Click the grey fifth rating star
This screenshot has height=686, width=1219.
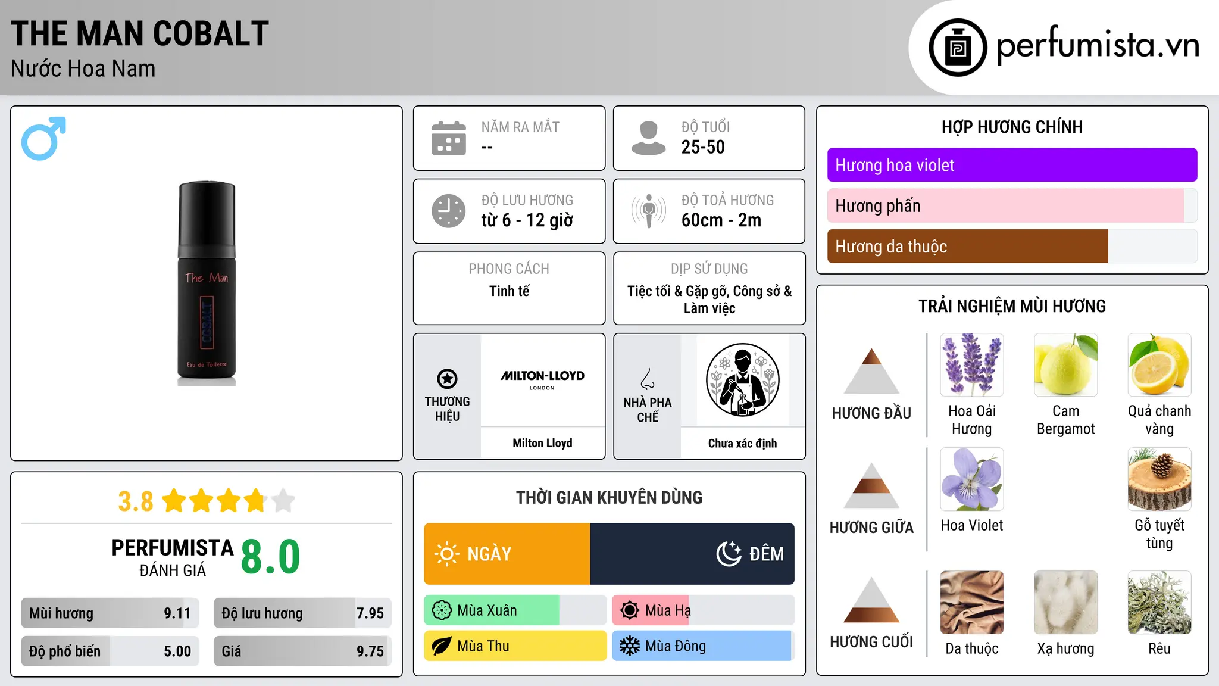click(283, 501)
